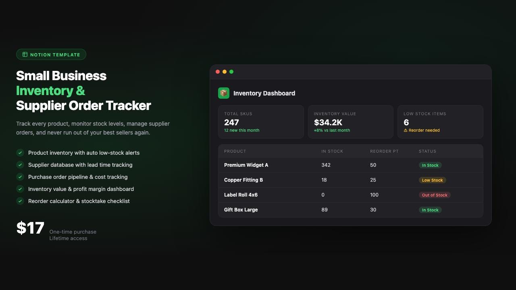Click the In Stock badge for Gift Box Large
Viewport: 516px width, 290px height.
pyautogui.click(x=430, y=210)
